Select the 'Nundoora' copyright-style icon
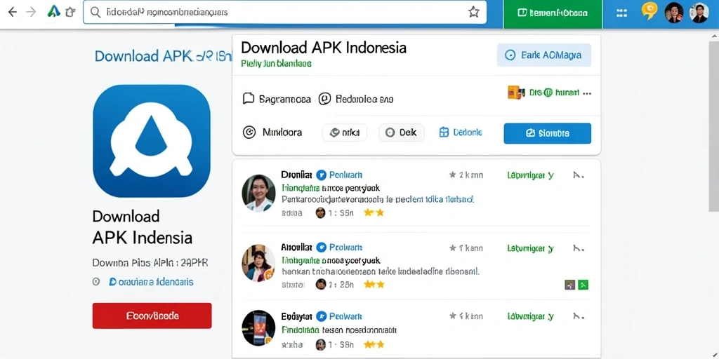This screenshot has width=719, height=359. coord(249,133)
